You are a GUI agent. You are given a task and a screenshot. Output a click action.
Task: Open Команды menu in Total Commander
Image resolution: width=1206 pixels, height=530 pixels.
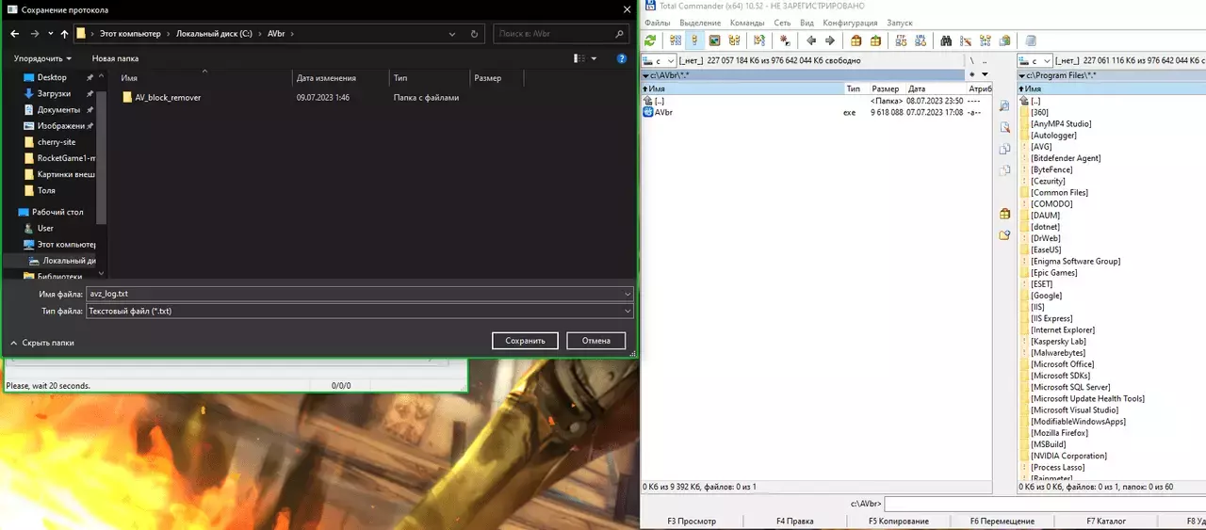(747, 23)
